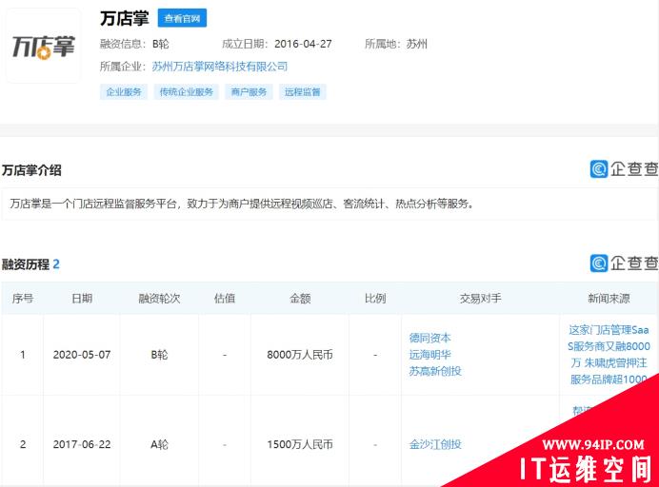Click the 估值 column header
Viewport: 659px width, 487px height.
[x=225, y=299]
